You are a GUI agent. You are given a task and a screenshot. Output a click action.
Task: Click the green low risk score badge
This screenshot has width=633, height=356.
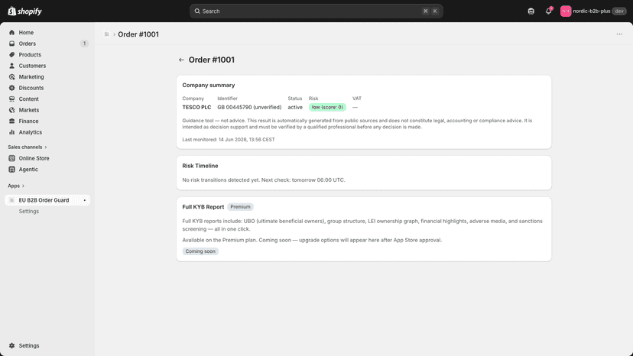coord(327,108)
